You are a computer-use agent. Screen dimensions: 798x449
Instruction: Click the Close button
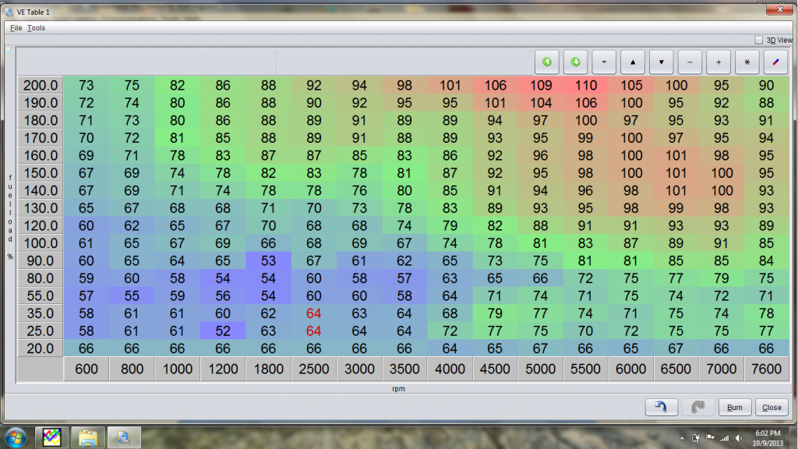(x=771, y=407)
